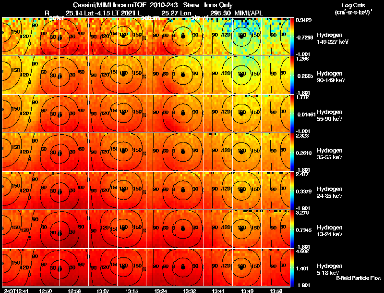Click the Cassini/MIMI Inca mTOF title text
Screen dimensions: 384x293
pyautogui.click(x=109, y=5)
